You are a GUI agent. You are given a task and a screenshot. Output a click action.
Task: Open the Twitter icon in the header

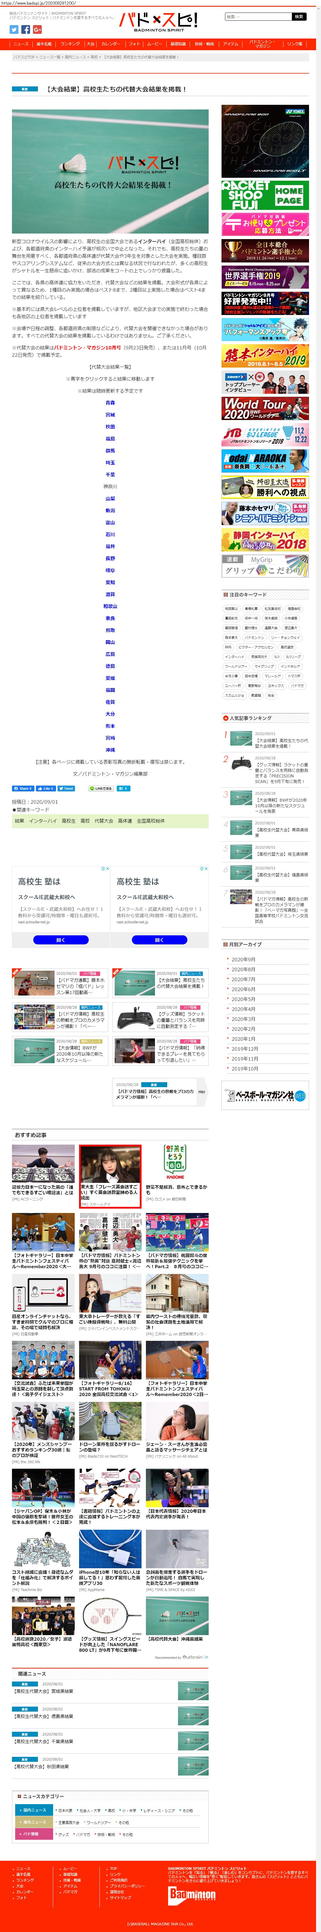coord(13,29)
